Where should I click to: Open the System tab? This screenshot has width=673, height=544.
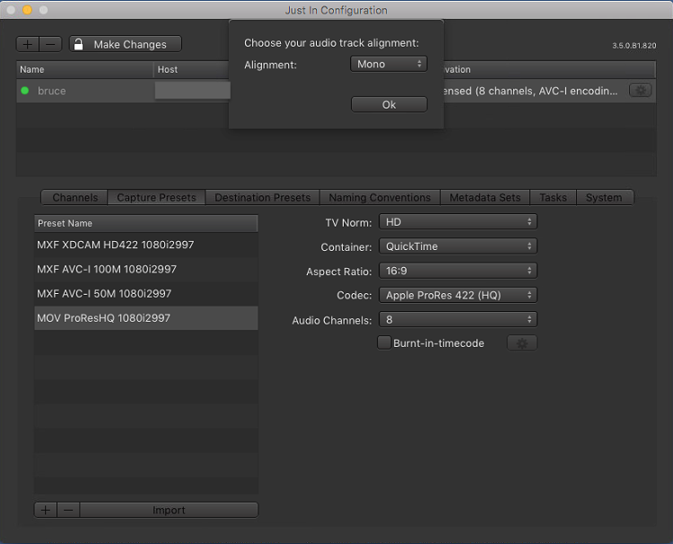coord(604,198)
